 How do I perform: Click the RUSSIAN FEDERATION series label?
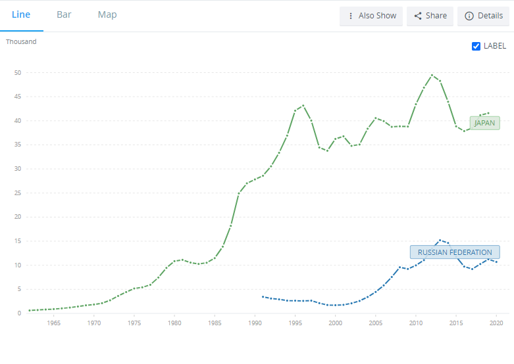tap(455, 252)
